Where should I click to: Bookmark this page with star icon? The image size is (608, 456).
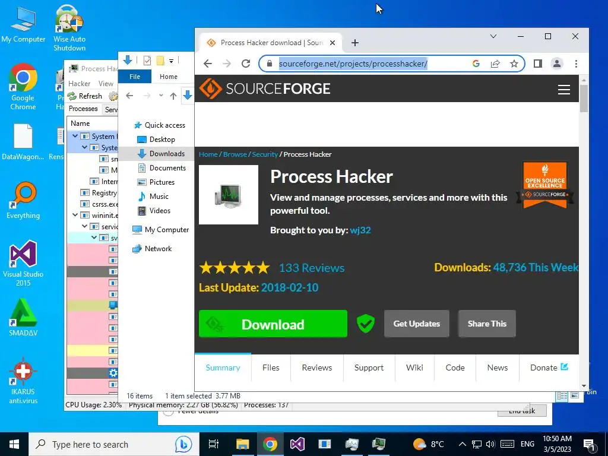514,64
